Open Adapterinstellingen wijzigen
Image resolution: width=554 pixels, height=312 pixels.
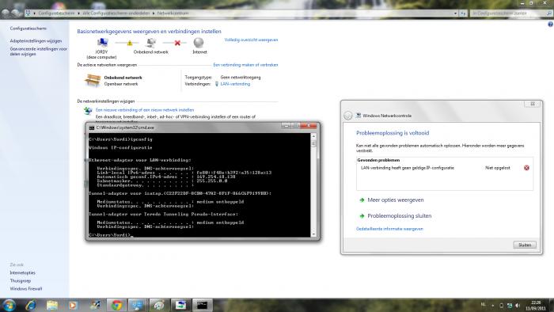[36, 41]
